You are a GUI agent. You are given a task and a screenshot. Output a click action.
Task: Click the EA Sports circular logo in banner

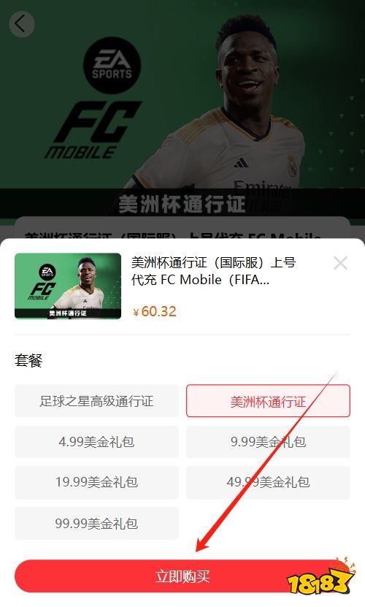[x=112, y=66]
